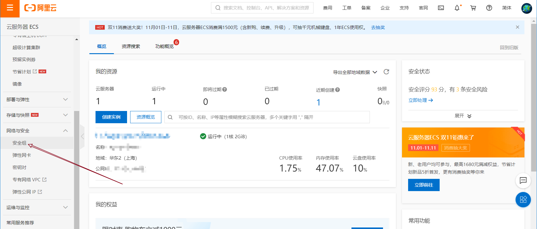Show help for 即将过期

[225, 90]
